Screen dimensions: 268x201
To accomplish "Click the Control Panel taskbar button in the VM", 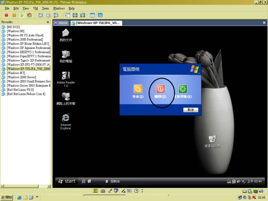I will tap(123, 181).
